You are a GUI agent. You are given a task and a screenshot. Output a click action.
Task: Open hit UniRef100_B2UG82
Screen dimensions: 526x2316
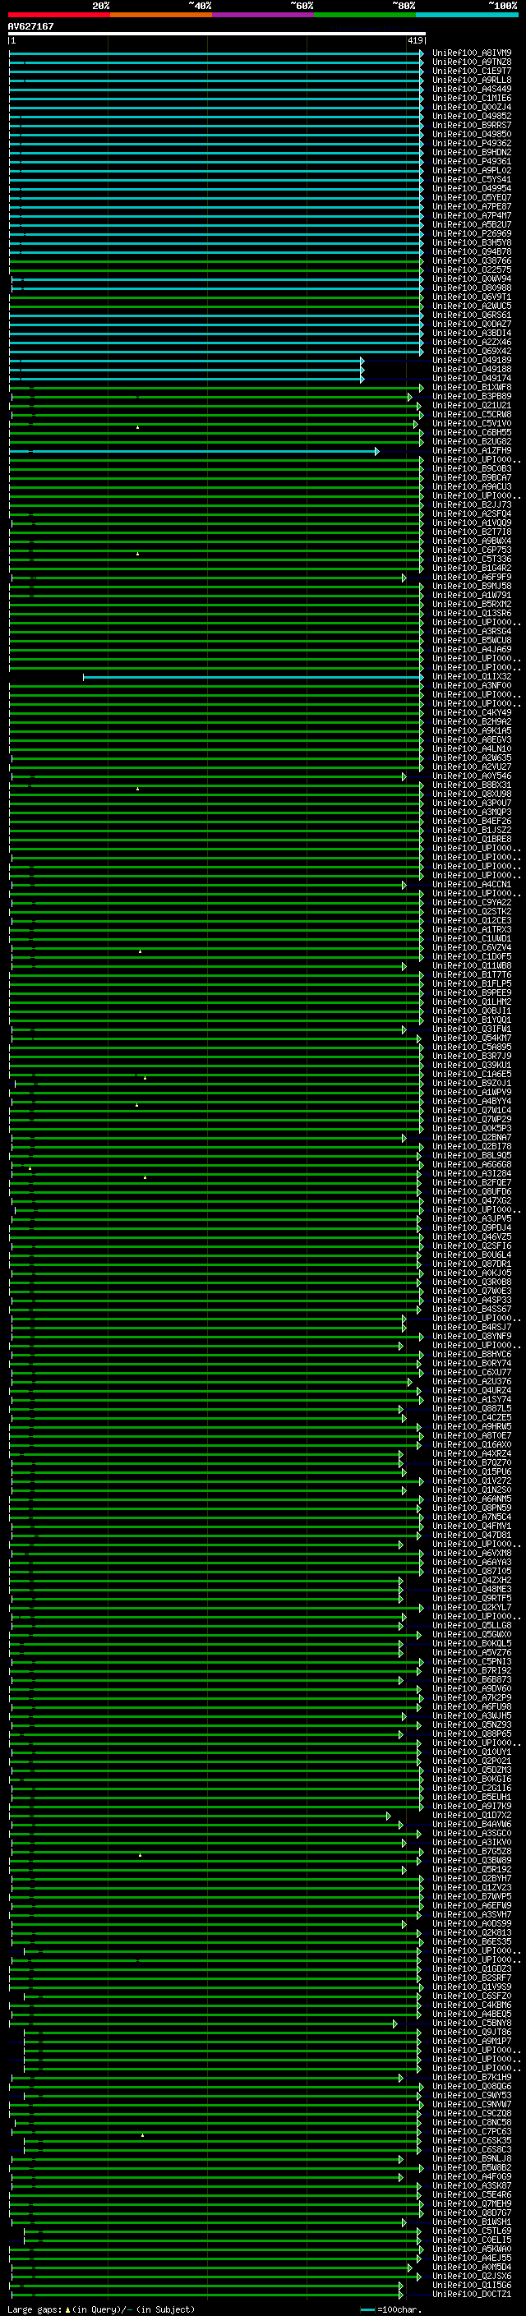[x=472, y=441]
